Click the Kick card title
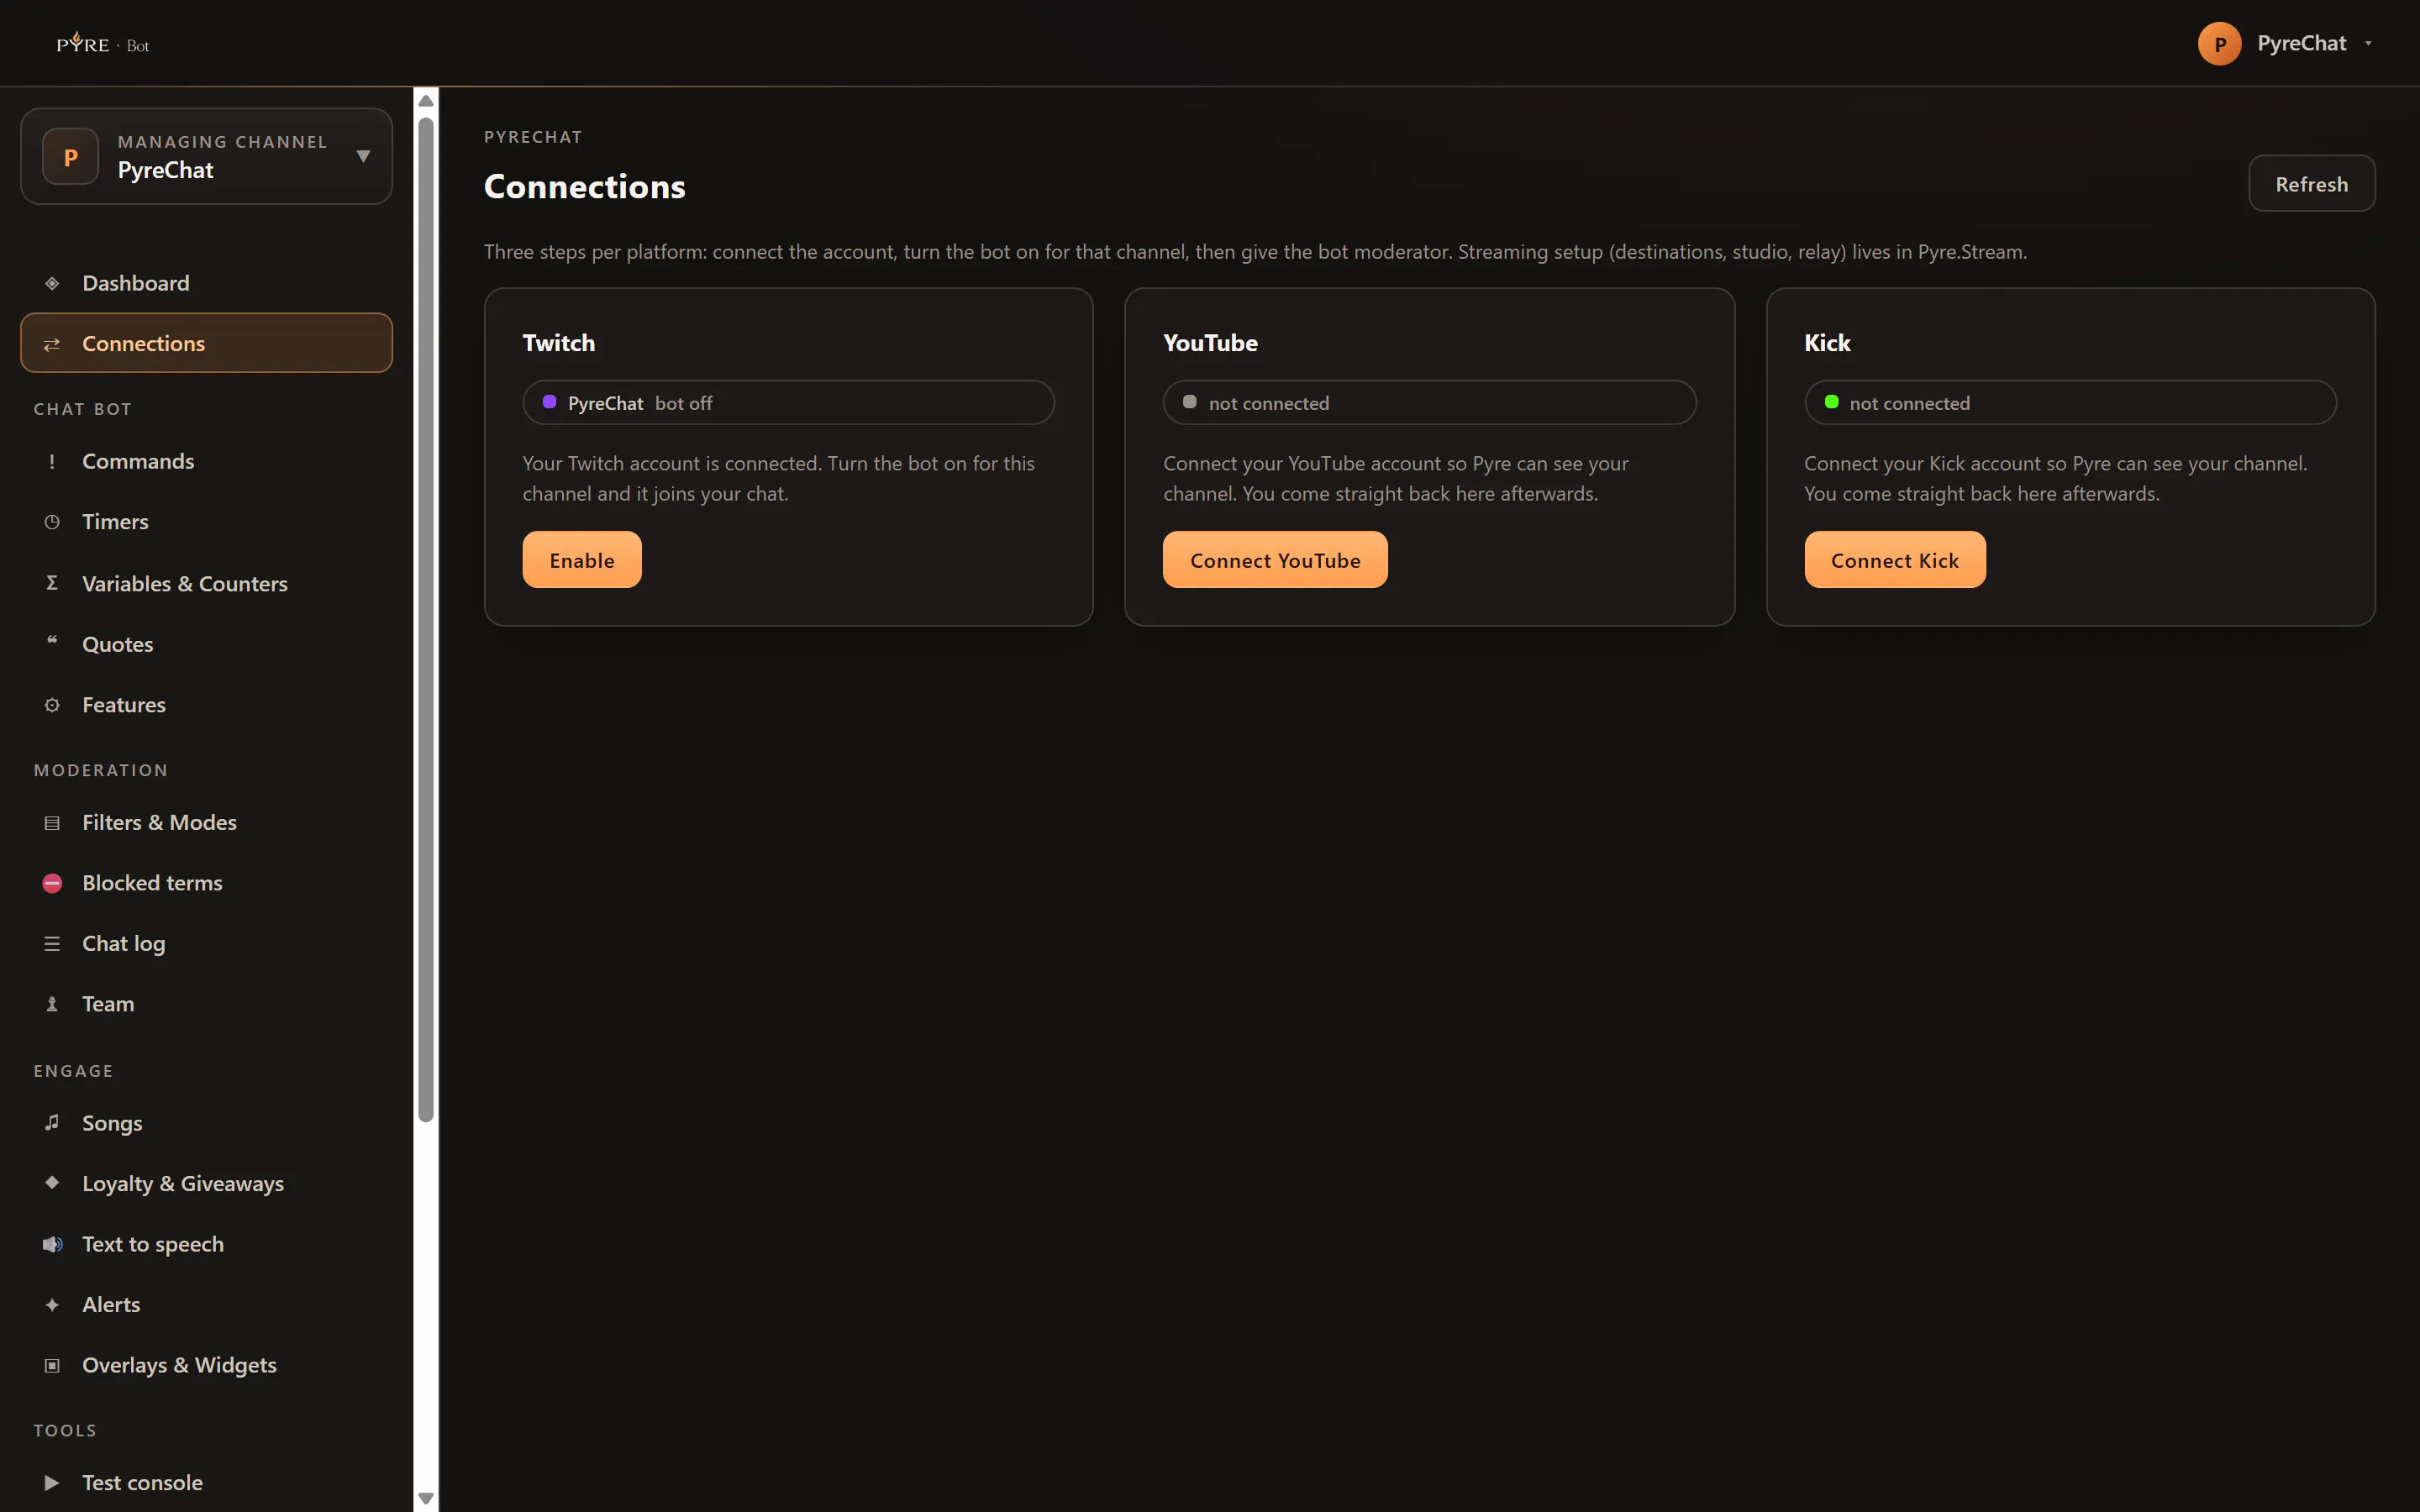The image size is (2420, 1512). 1827,343
